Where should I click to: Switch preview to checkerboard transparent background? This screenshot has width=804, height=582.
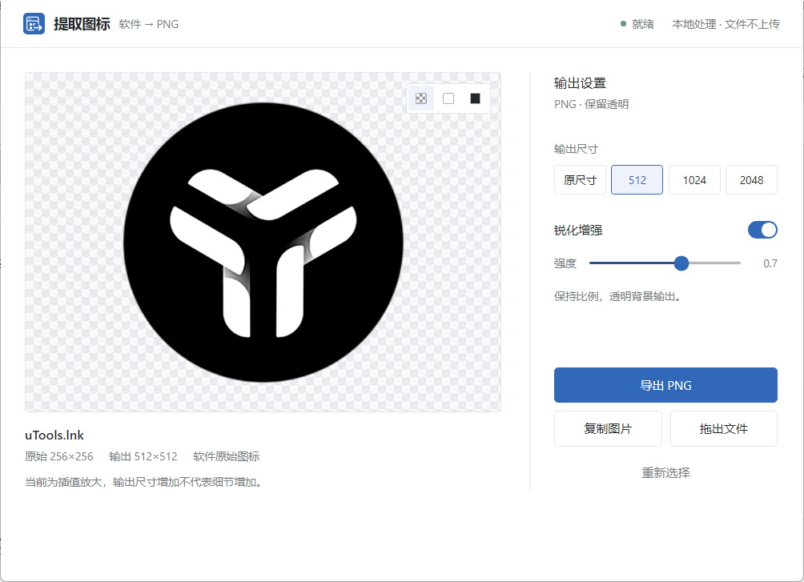click(x=421, y=98)
